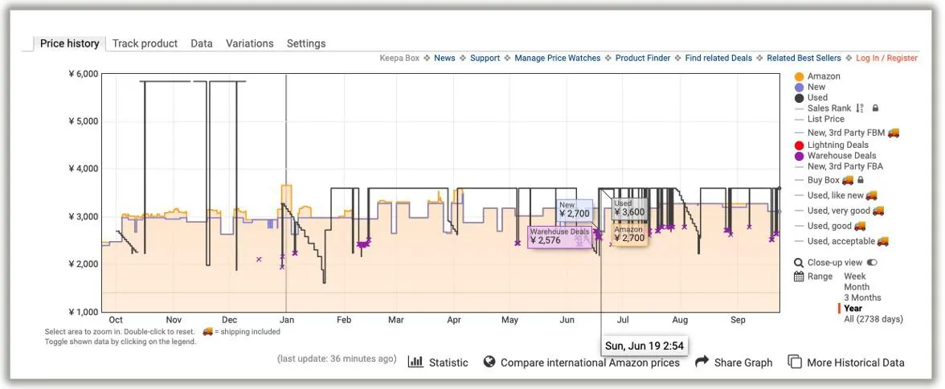Select the Week range option
945x389 pixels.
tap(855, 276)
